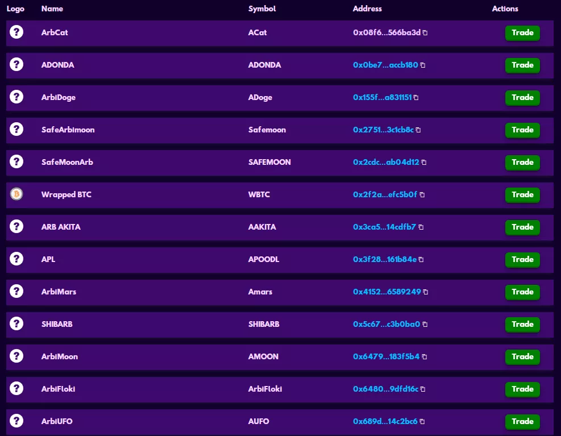Click copy icon next to ArbiDoge address

(416, 98)
